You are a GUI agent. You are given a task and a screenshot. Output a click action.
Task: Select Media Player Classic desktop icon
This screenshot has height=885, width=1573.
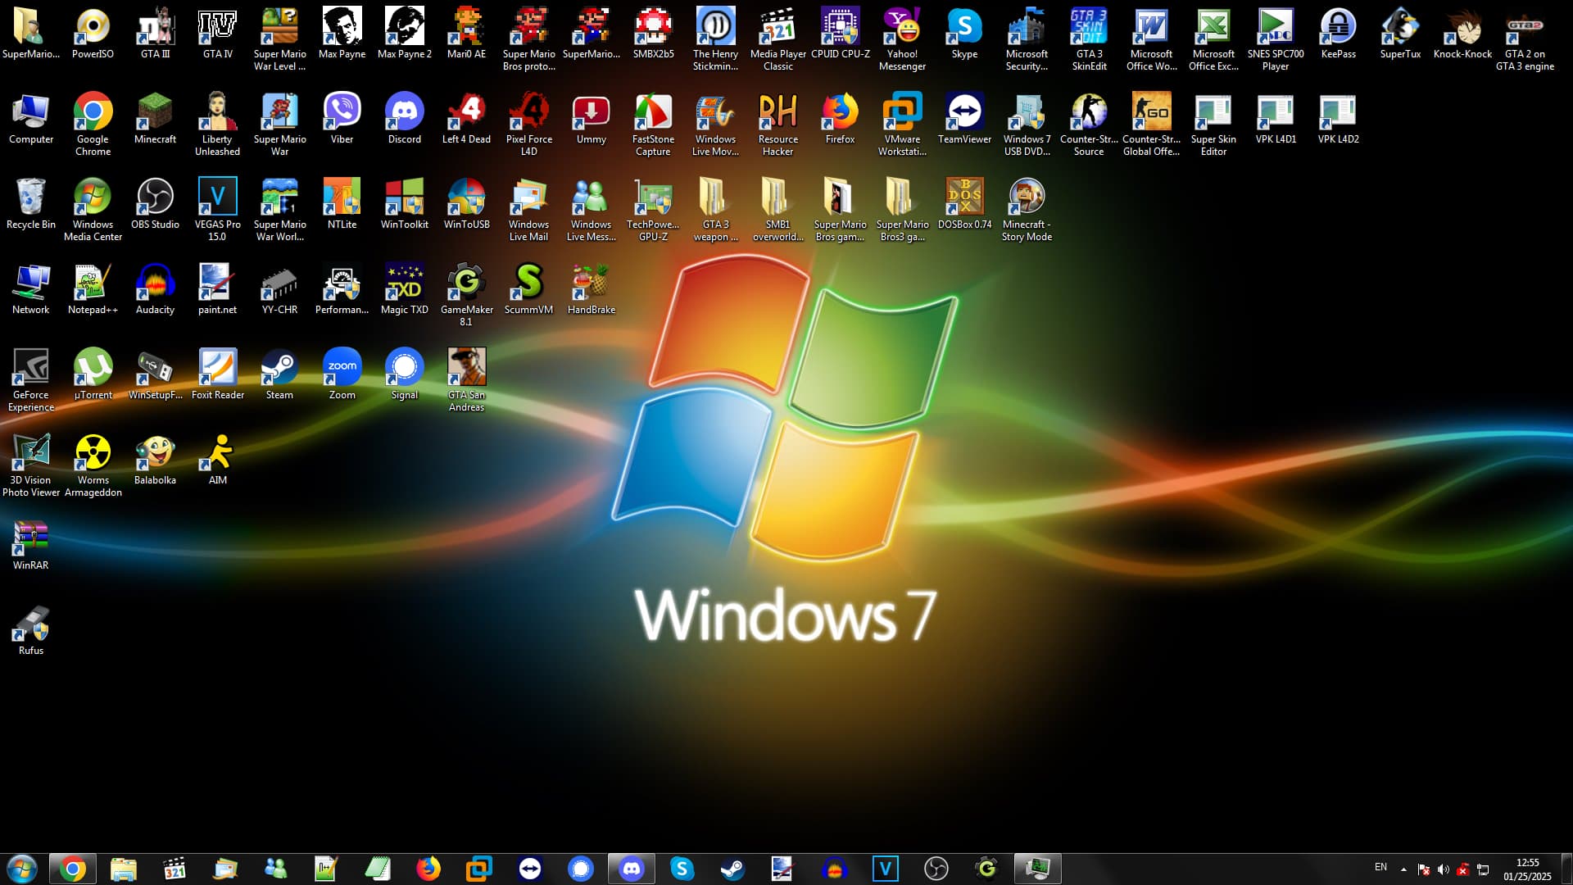(x=777, y=39)
